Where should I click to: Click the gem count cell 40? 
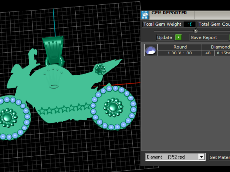[208, 53]
